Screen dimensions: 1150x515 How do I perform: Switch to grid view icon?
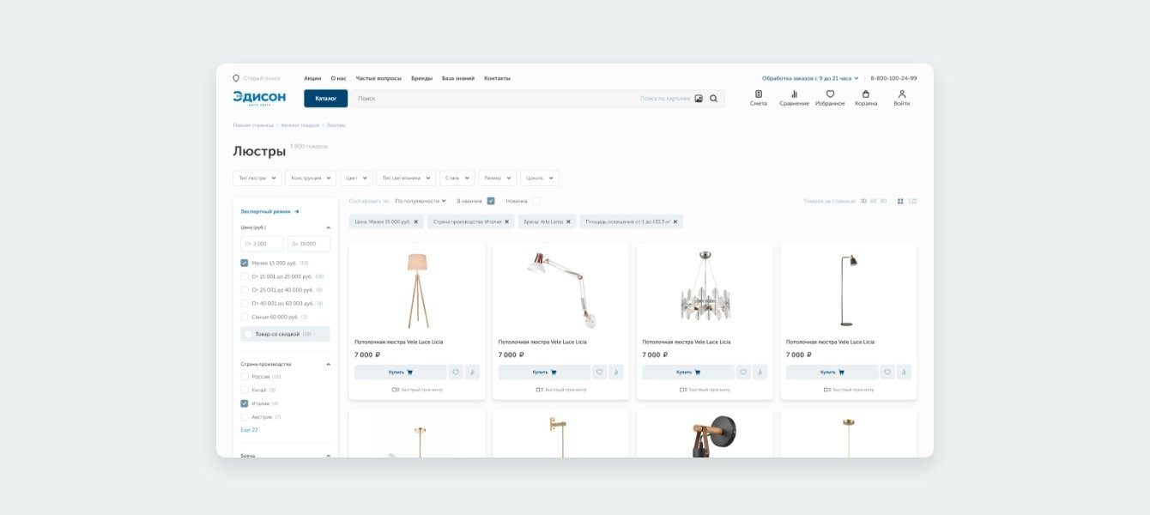point(900,201)
